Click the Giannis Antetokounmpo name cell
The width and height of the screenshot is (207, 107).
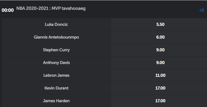[x=56, y=37]
